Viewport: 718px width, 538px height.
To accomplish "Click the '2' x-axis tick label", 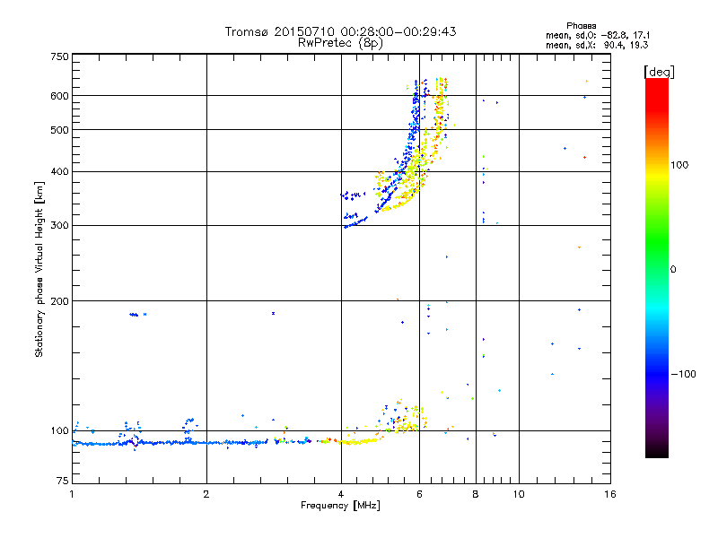I will (206, 494).
